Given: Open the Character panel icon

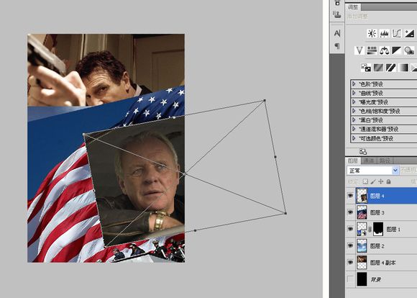Looking at the screenshot, I should click(337, 33).
